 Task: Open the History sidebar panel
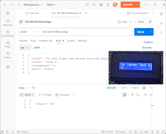click(x=8, y=55)
